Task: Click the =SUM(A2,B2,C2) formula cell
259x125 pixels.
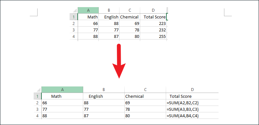Action: pyautogui.click(x=192, y=103)
